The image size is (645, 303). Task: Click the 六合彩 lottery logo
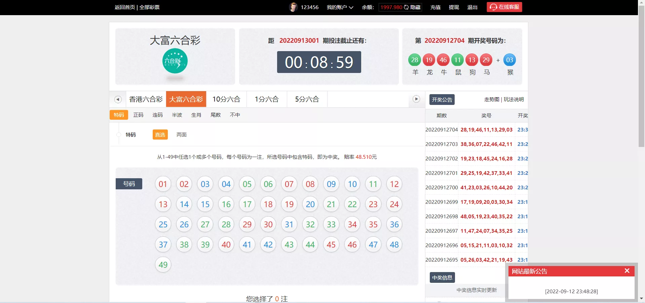[x=175, y=62]
